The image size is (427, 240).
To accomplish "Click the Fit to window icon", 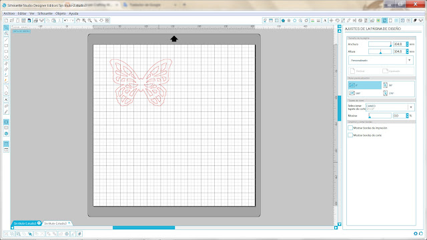I will tap(107, 21).
